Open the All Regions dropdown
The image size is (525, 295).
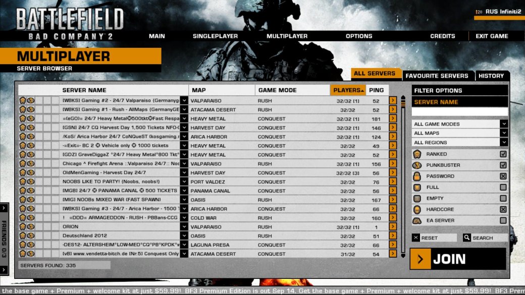pos(504,142)
